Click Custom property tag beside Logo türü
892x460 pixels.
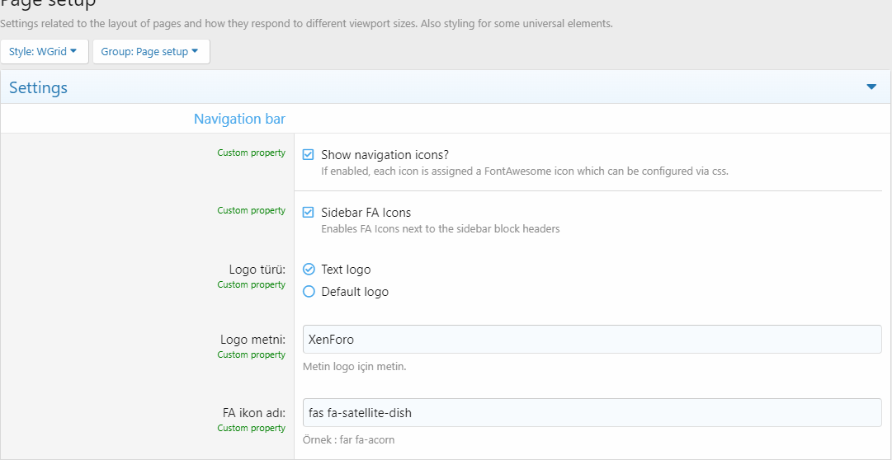[252, 284]
